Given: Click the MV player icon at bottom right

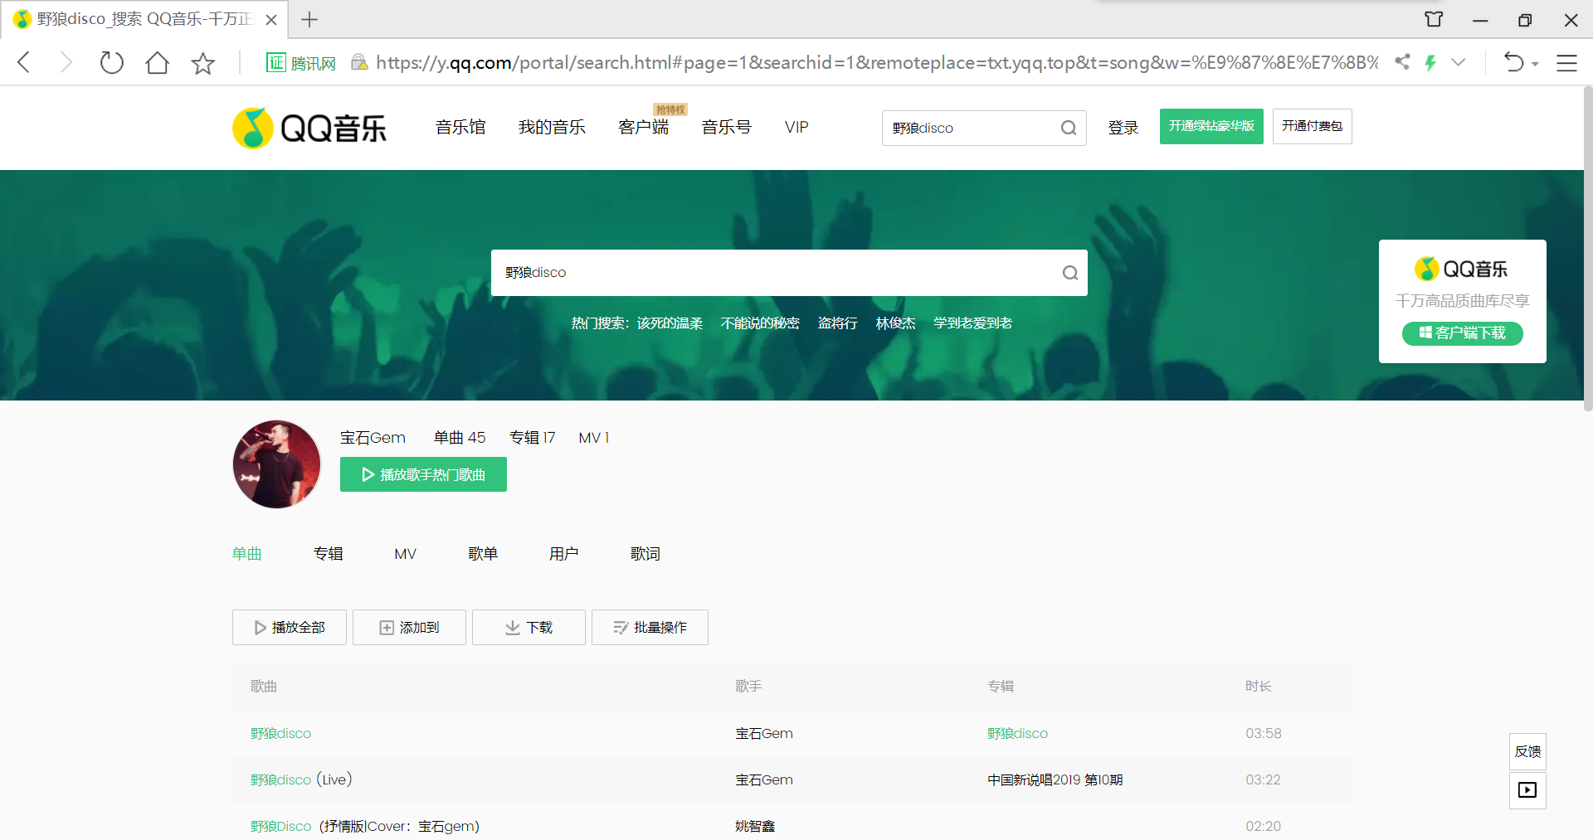Looking at the screenshot, I should (1527, 790).
